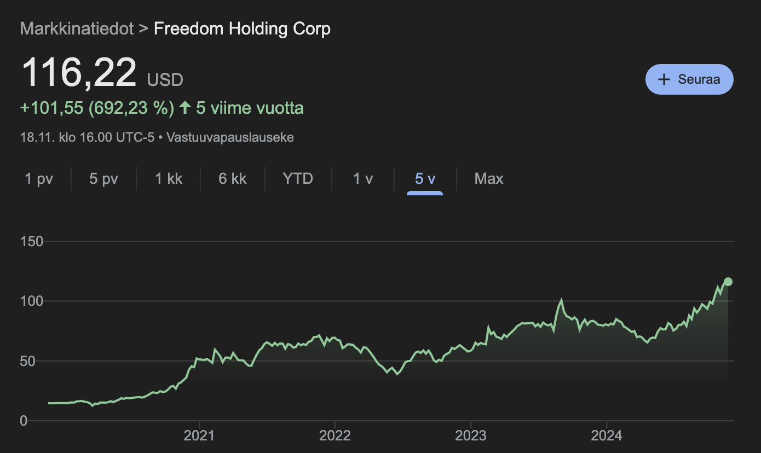Click the Seuraa follow button
The width and height of the screenshot is (761, 453).
[689, 79]
